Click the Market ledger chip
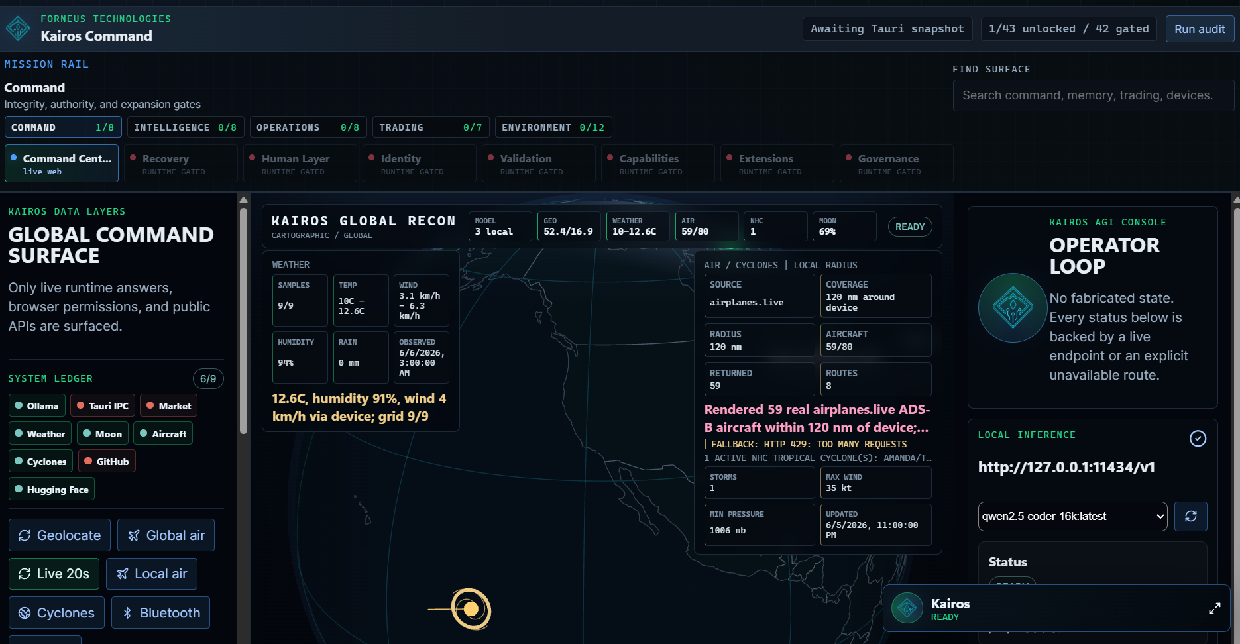Image resolution: width=1240 pixels, height=644 pixels. [168, 406]
